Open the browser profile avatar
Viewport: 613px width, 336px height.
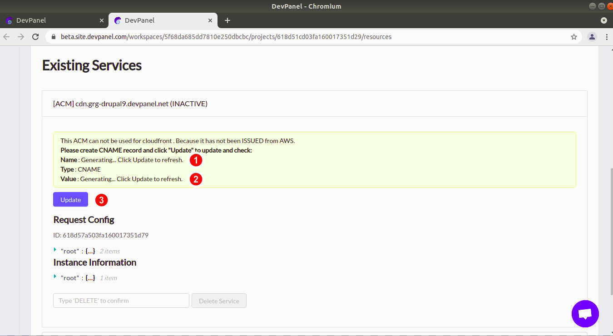(x=592, y=37)
